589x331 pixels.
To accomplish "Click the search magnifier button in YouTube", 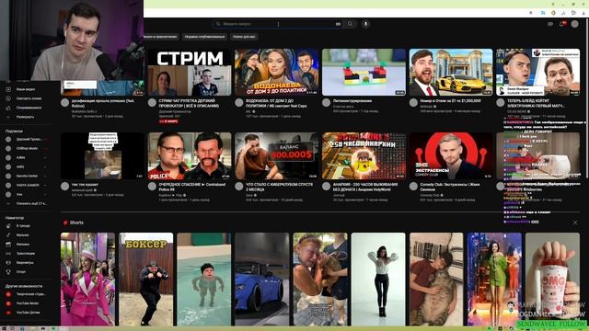I will click(350, 24).
